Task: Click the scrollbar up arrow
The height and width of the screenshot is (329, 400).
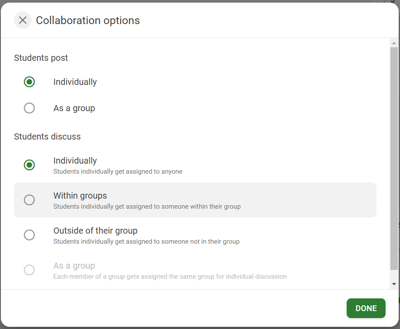Action: click(394, 43)
